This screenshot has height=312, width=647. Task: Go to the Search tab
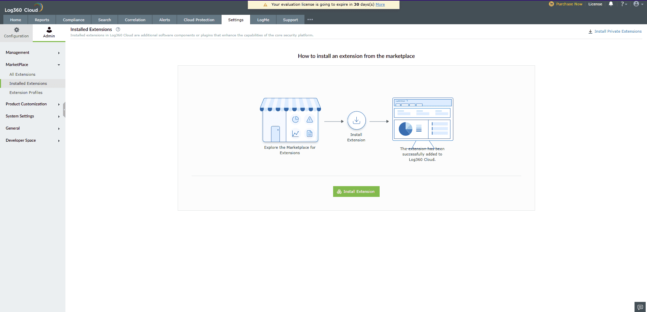pos(105,20)
